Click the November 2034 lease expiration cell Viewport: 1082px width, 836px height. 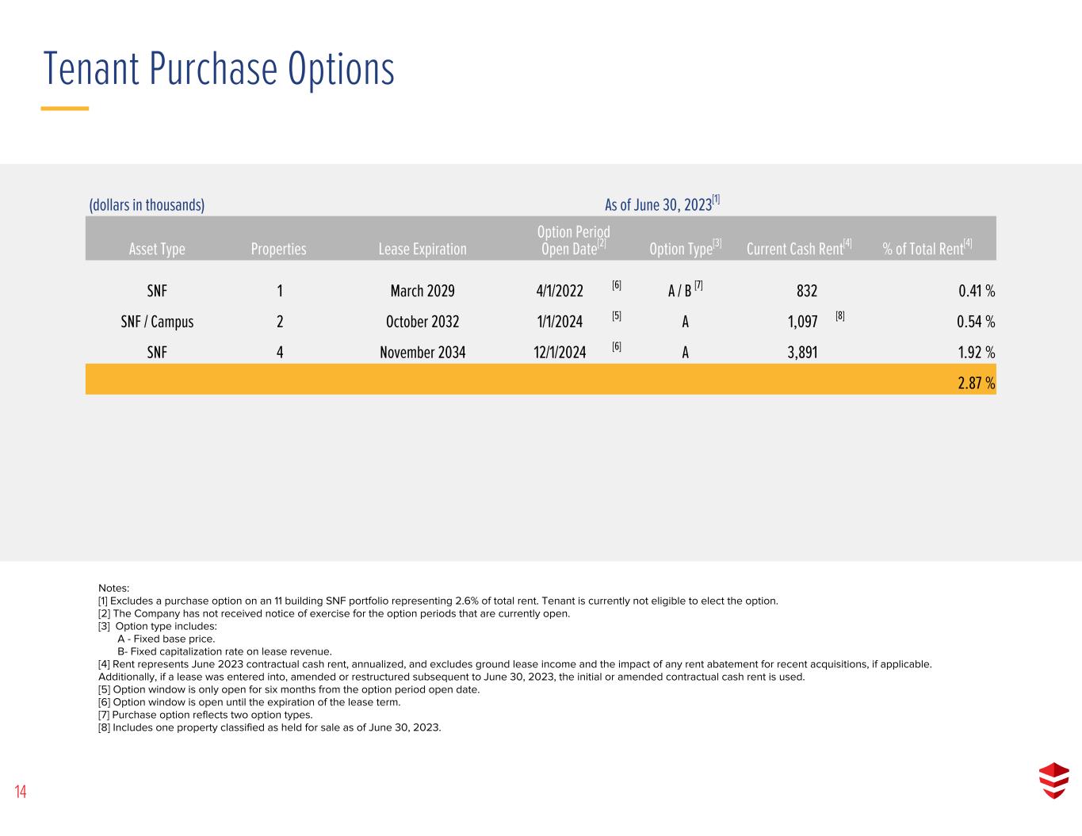422,353
